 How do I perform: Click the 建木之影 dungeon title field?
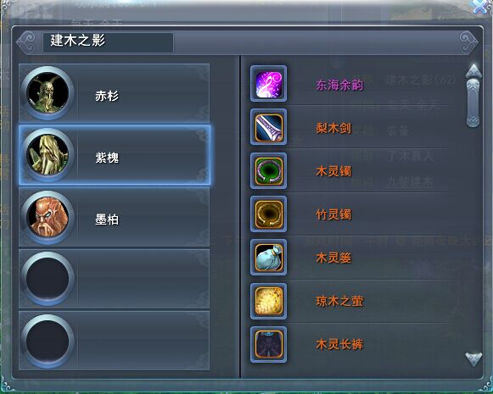[x=108, y=42]
